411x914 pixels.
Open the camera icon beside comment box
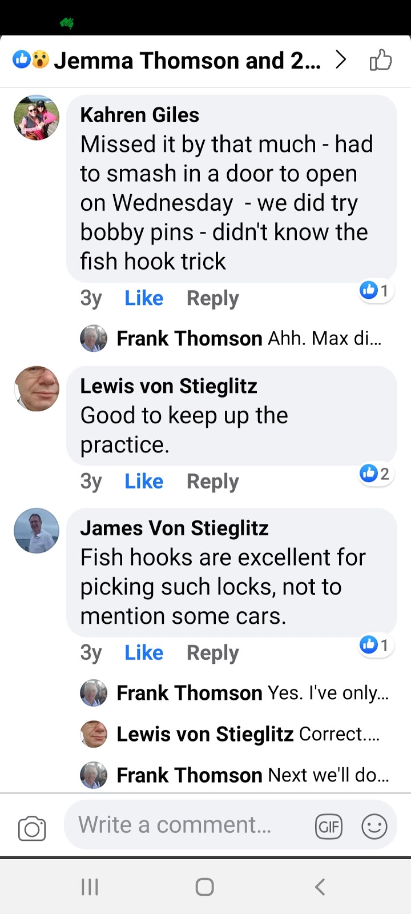pyautogui.click(x=32, y=828)
